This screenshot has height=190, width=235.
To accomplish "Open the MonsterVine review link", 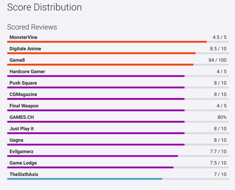I will (23, 37).
